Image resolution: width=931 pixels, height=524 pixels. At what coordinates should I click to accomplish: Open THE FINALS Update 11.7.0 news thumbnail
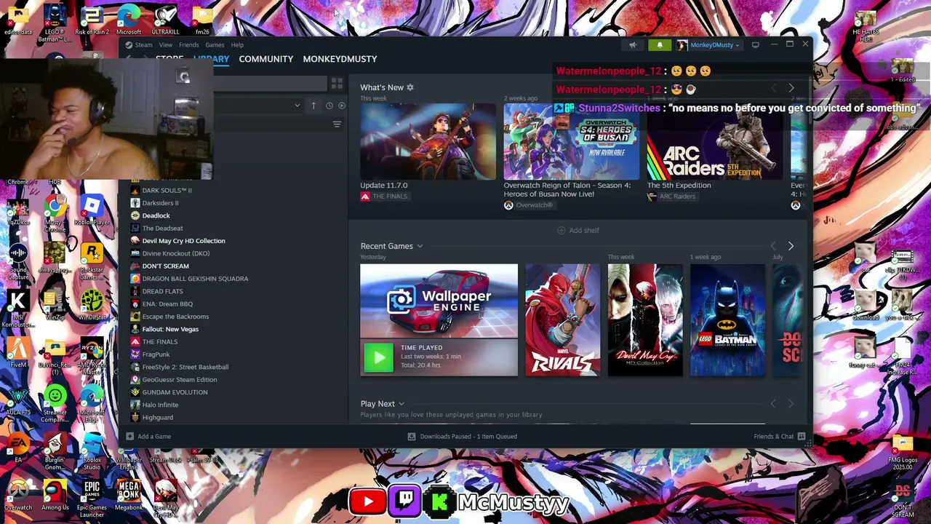point(428,141)
